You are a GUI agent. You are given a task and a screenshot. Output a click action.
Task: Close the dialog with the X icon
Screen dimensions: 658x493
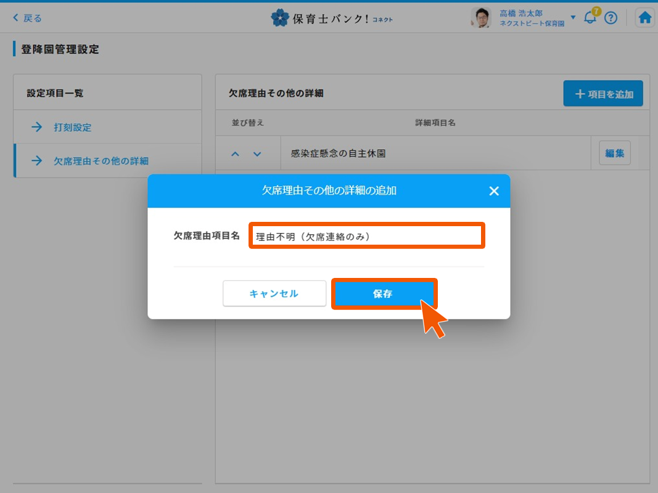493,191
